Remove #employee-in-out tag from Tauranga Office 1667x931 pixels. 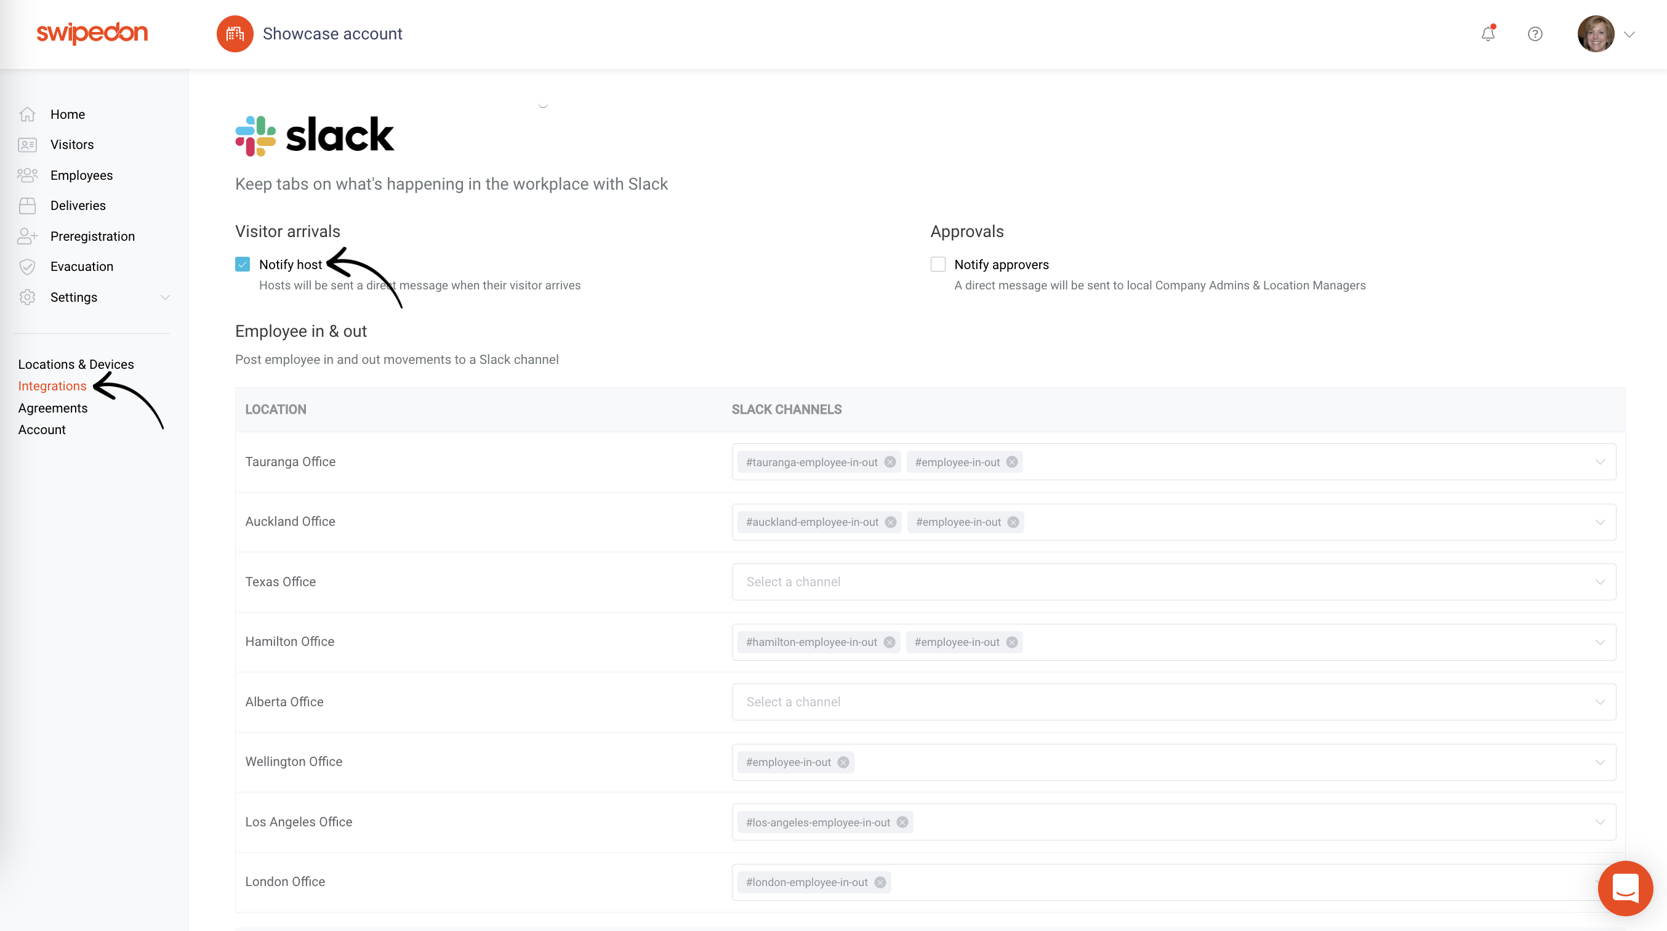(1011, 462)
